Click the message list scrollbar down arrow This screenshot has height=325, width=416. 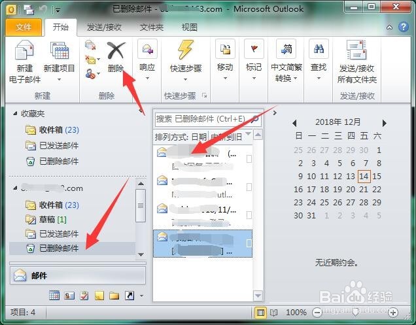click(258, 296)
